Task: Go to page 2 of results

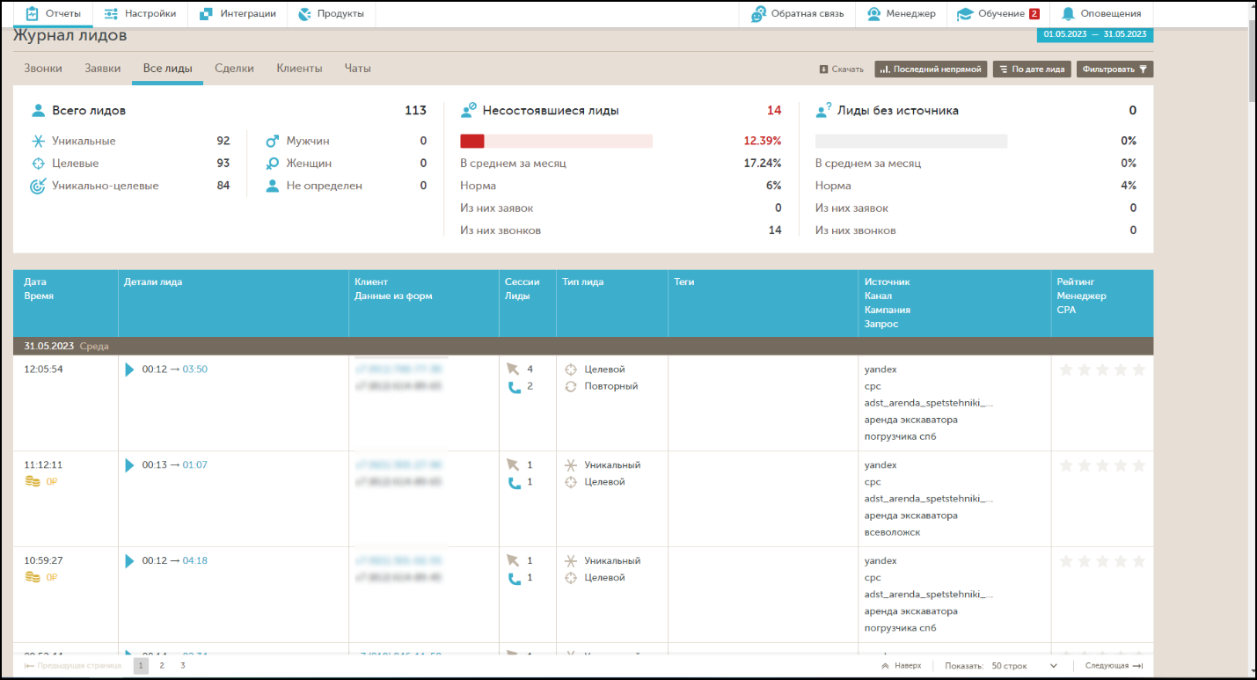Action: click(x=162, y=666)
